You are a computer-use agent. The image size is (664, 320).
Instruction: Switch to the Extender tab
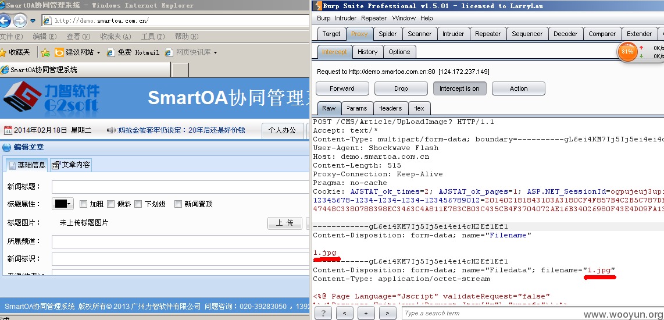640,34
